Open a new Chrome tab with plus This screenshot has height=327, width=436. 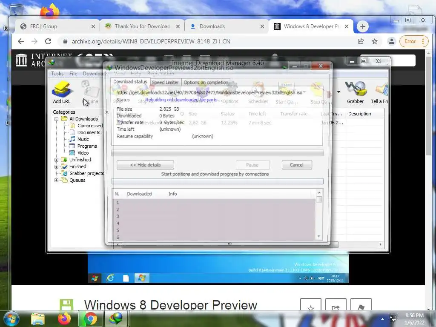point(363,26)
